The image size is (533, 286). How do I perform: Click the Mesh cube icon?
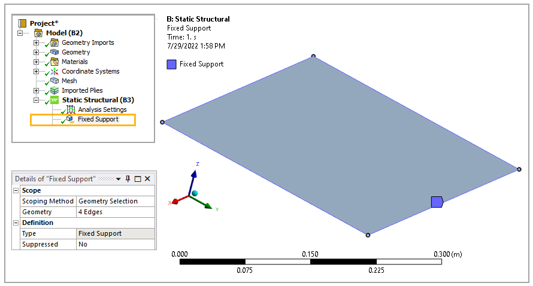point(54,81)
